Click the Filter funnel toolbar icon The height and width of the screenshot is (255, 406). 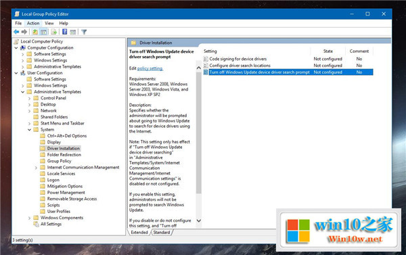pos(84,32)
